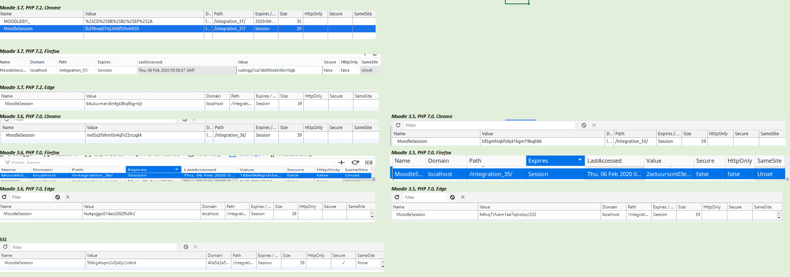Viewport: 790px width, 277px height.
Task: Click value '186e068tpch5a...' in Moodle 3.6 Firefox
Action: coord(260,175)
